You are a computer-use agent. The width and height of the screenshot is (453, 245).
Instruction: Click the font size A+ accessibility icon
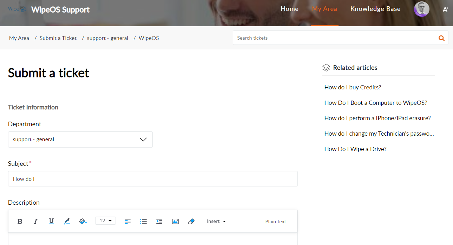pyautogui.click(x=445, y=9)
